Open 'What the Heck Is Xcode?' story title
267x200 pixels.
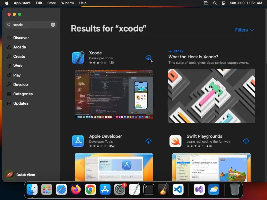(x=193, y=57)
